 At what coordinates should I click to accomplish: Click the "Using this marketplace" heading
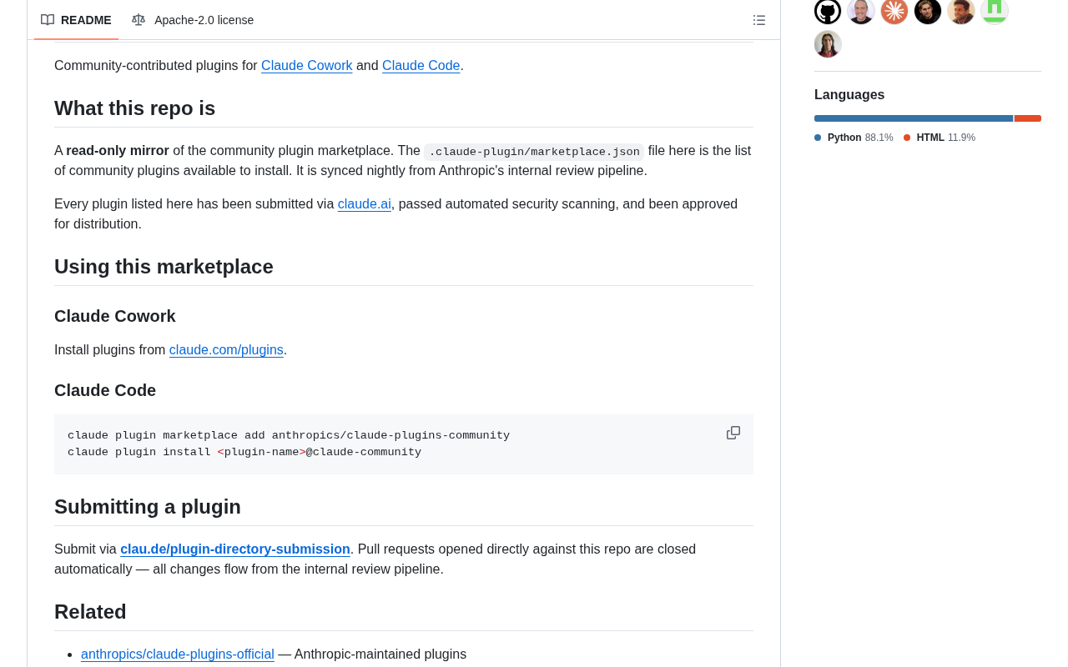164,267
